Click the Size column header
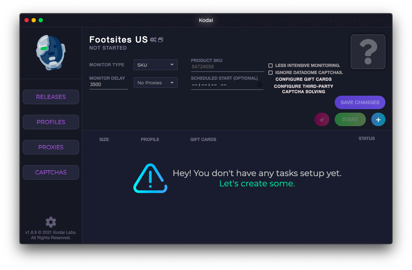 point(104,140)
